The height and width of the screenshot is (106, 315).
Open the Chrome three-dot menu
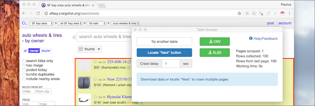289,13
